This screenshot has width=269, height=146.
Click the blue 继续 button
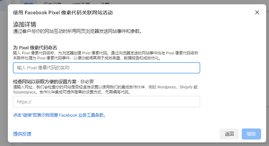click(x=251, y=134)
